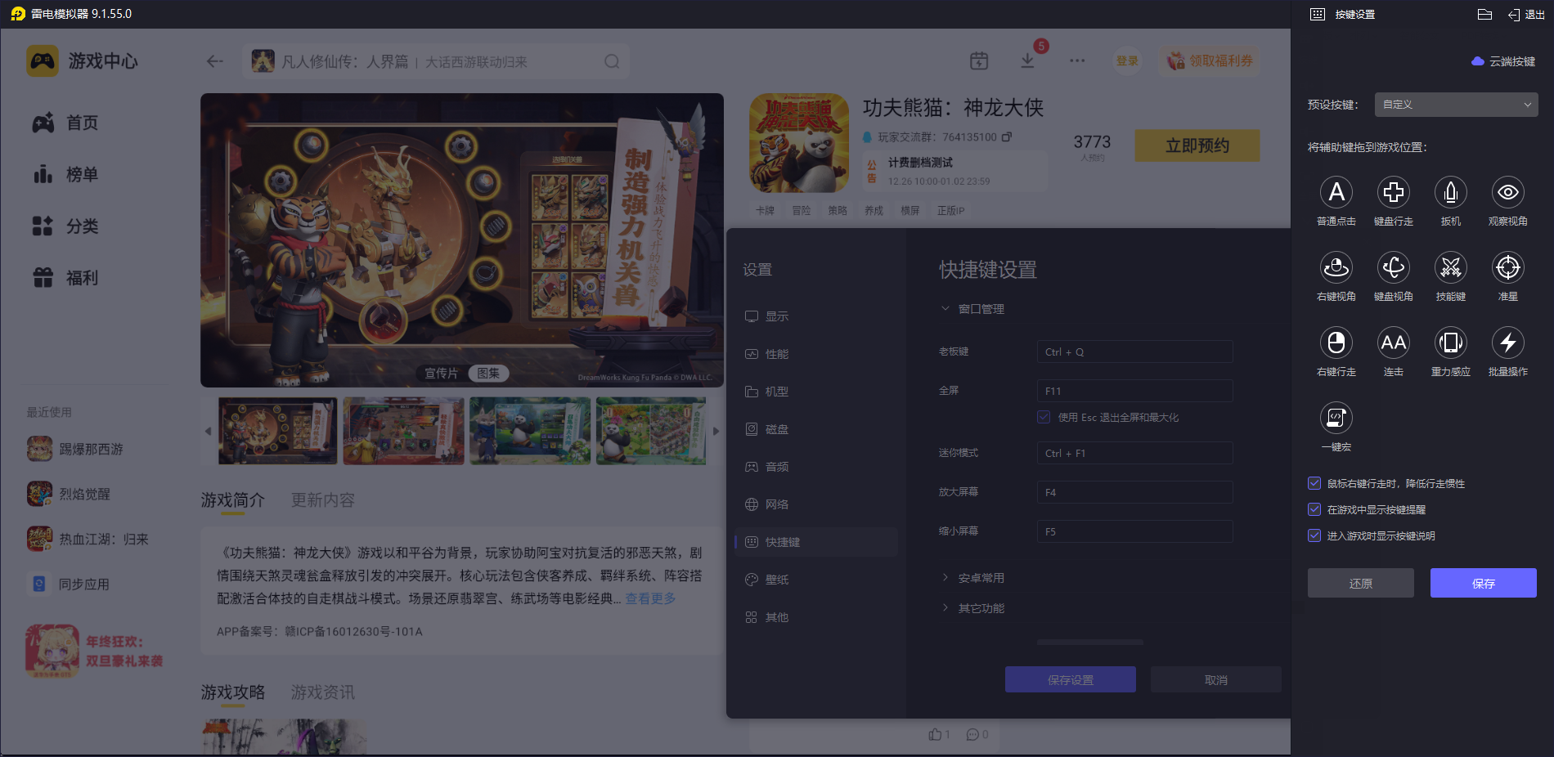This screenshot has width=1554, height=757.
Task: Select the 批量操作 batch operation icon
Action: coord(1507,343)
